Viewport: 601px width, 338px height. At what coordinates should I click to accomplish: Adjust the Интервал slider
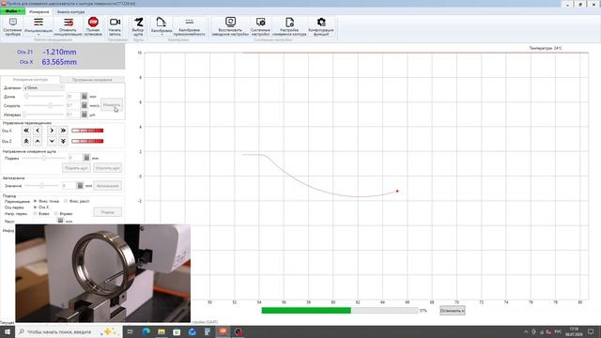[44, 115]
